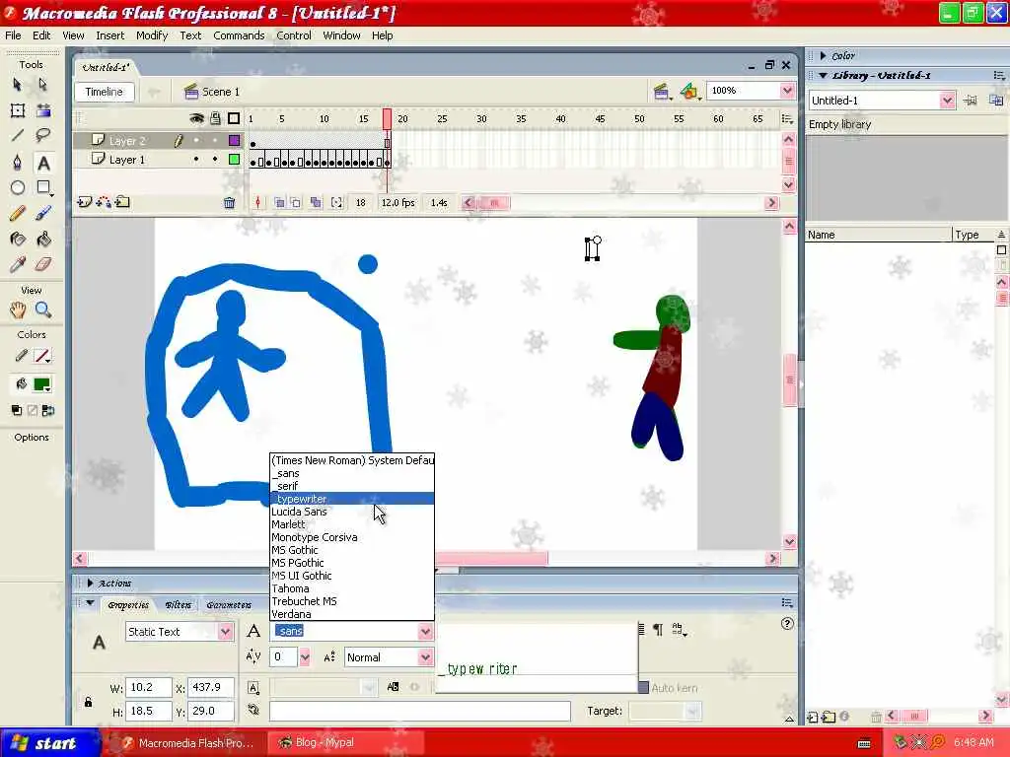Select the Ink Bottle tool
Viewport: 1010px width, 757px height.
click(18, 240)
